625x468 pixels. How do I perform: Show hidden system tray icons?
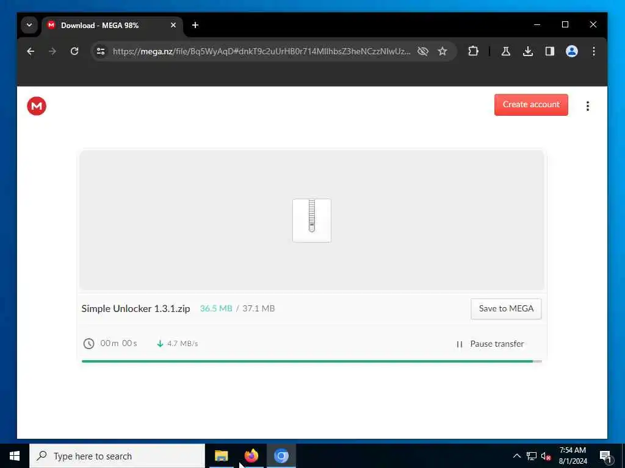point(516,456)
